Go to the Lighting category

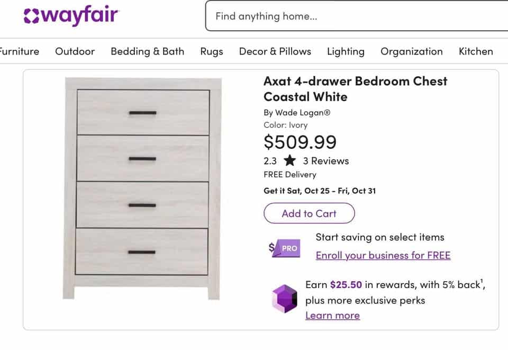coord(346,51)
